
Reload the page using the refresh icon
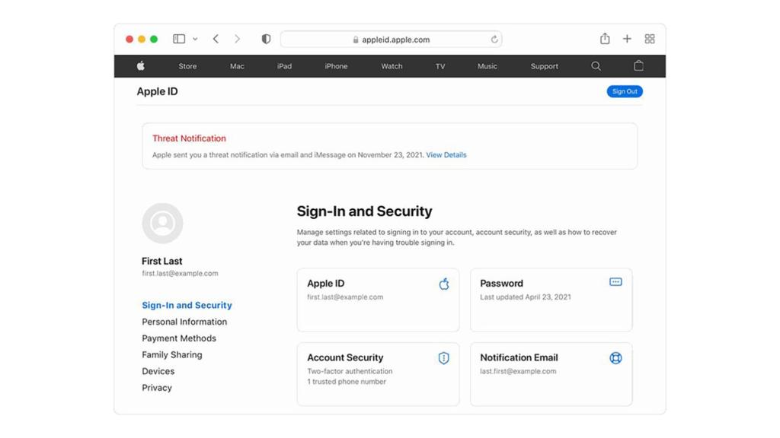pyautogui.click(x=494, y=40)
